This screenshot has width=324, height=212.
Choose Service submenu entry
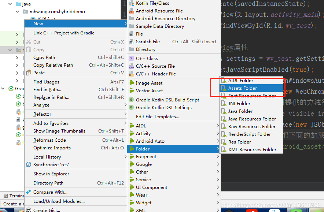click(174, 179)
